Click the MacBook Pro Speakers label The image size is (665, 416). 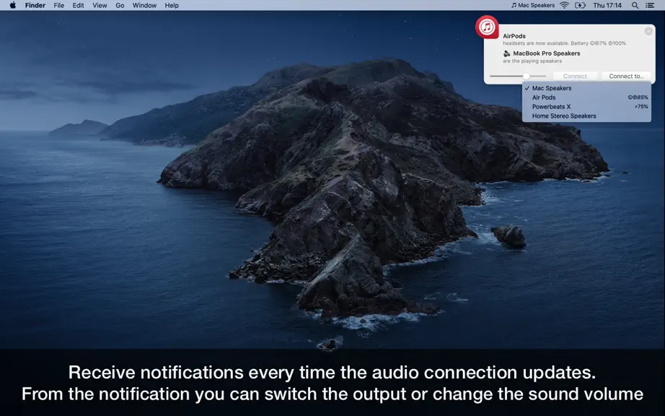tap(546, 53)
